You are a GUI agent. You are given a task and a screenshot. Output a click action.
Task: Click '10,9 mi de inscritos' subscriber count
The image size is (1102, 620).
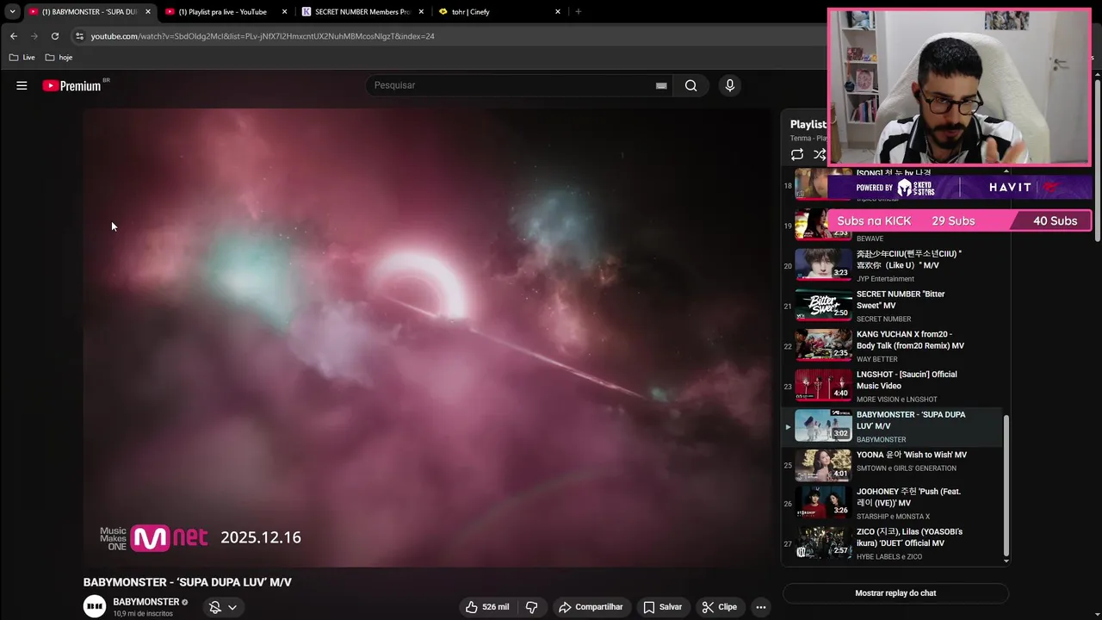[x=143, y=614]
